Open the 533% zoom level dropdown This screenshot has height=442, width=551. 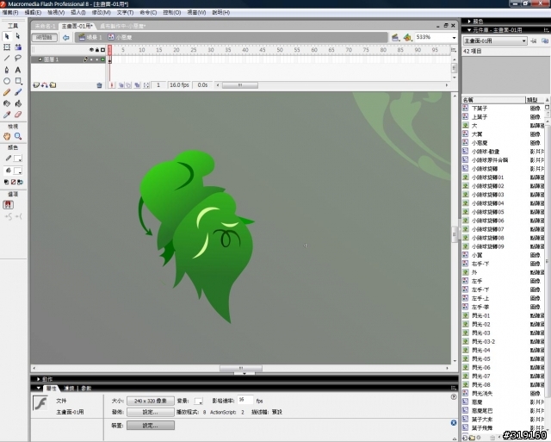pyautogui.click(x=454, y=38)
